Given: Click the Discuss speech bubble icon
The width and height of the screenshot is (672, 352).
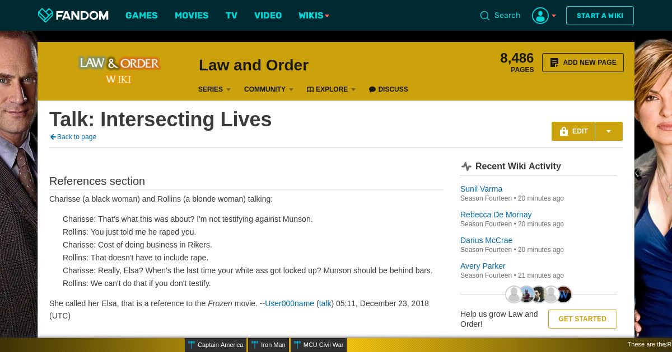Looking at the screenshot, I should pyautogui.click(x=372, y=89).
